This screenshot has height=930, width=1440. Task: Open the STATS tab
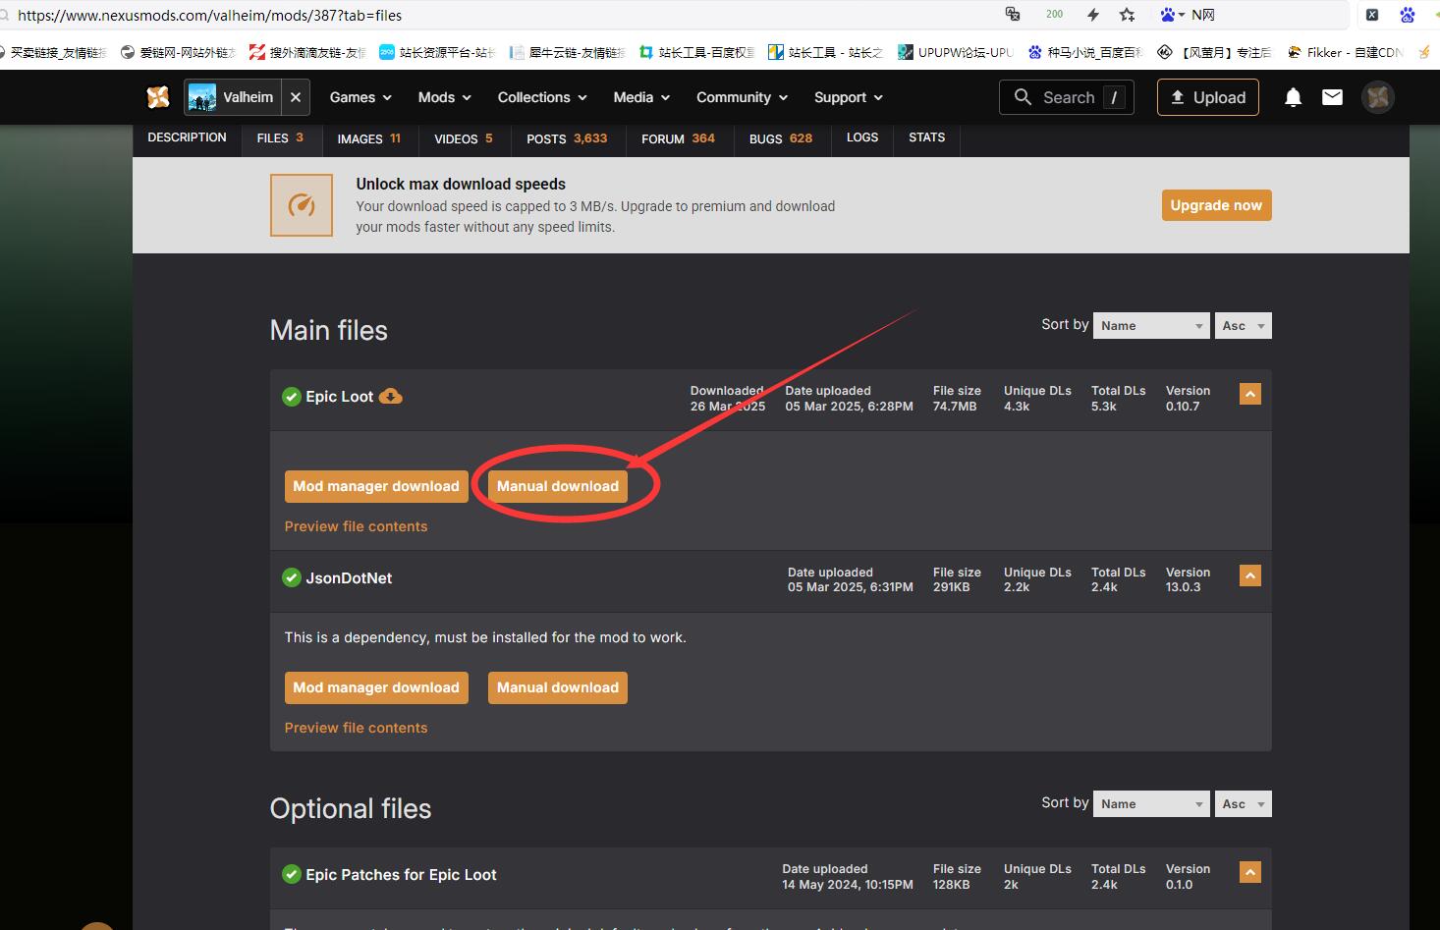(926, 137)
